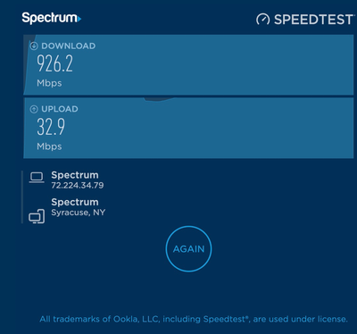Click the upload arrow icon
This screenshot has height=334, width=357.
pyautogui.click(x=34, y=109)
